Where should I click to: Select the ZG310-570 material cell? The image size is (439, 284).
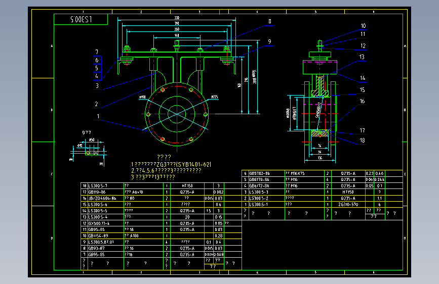[x=348, y=204]
